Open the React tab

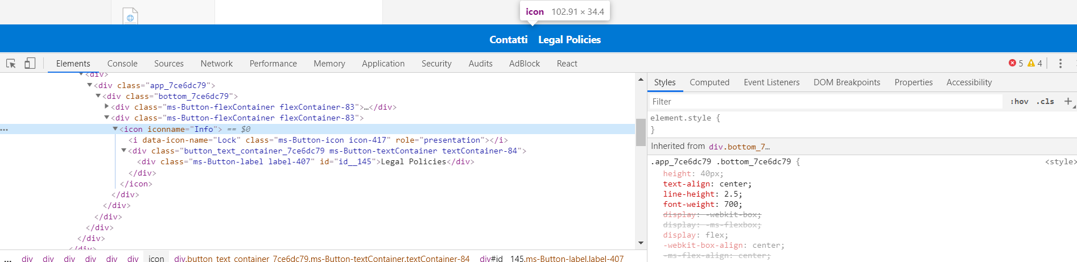[x=567, y=64]
